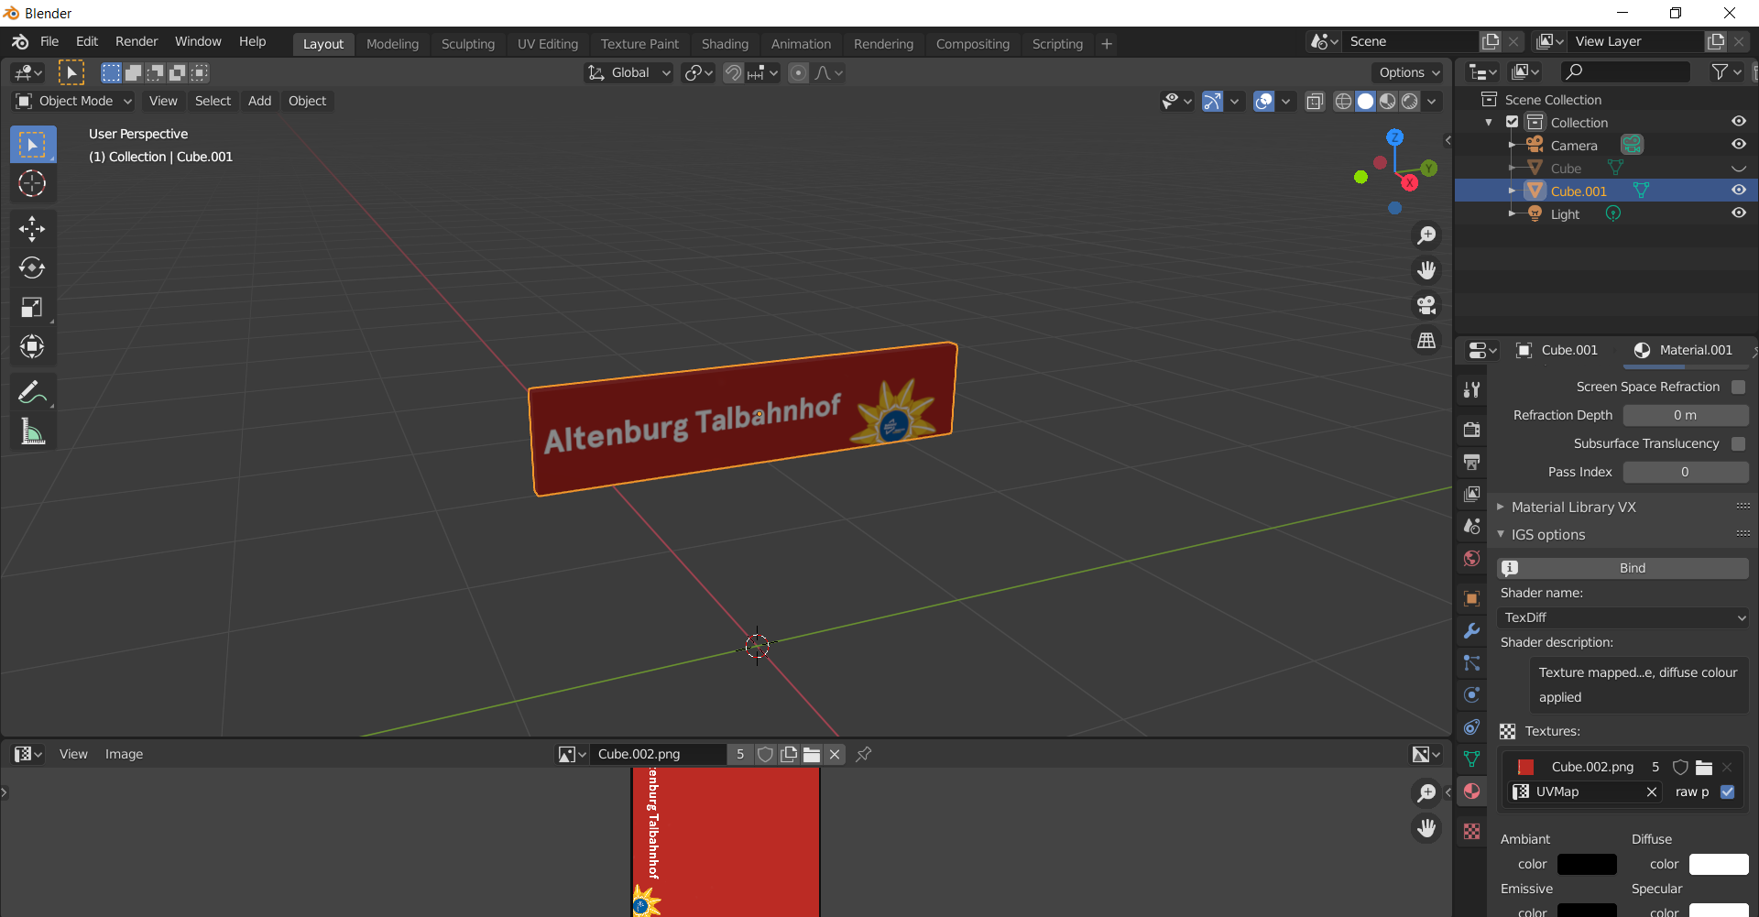Enable Subsurface Translucency checkbox
The image size is (1759, 917).
[x=1738, y=443]
